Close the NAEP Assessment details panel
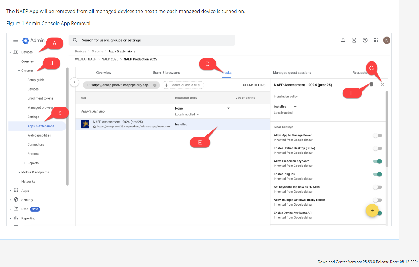This screenshot has width=419, height=267. pyautogui.click(x=382, y=84)
